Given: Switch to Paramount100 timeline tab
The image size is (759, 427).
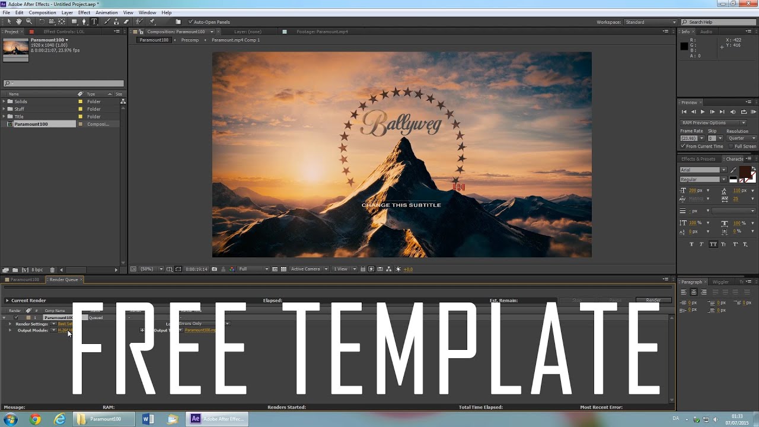Looking at the screenshot, I should [24, 279].
